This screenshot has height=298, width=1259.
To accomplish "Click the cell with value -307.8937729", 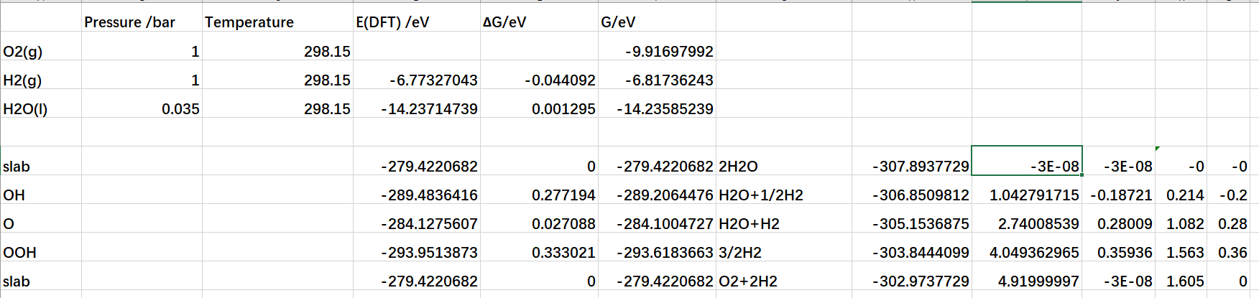I will (x=911, y=166).
